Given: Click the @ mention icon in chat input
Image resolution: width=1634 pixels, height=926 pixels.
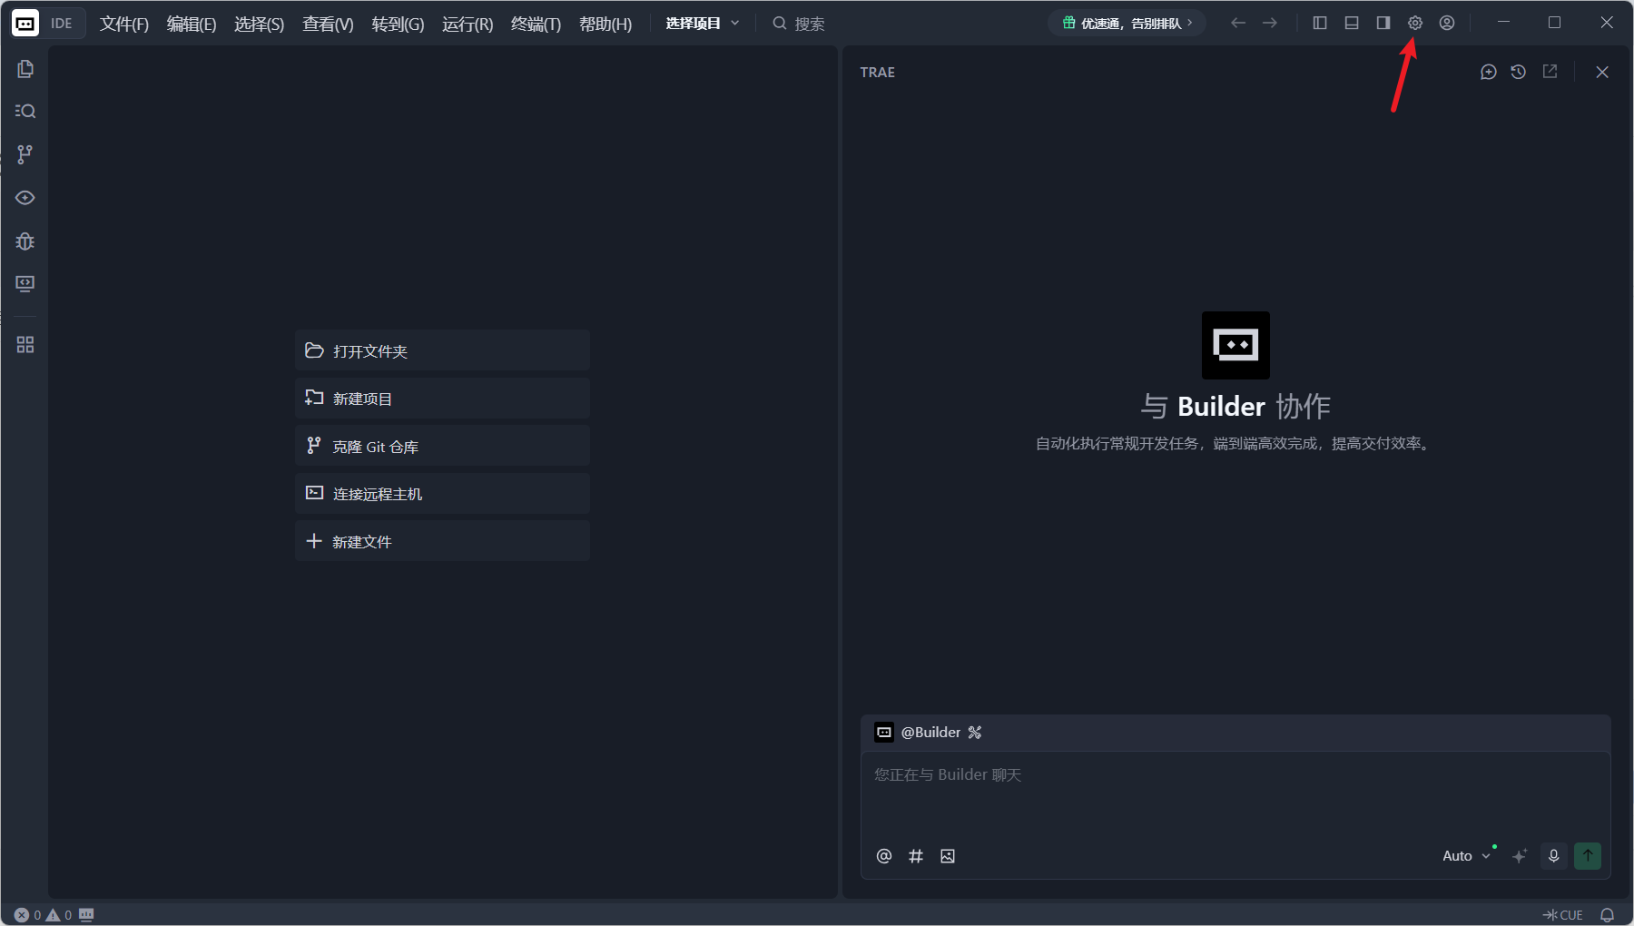Looking at the screenshot, I should [x=884, y=856].
